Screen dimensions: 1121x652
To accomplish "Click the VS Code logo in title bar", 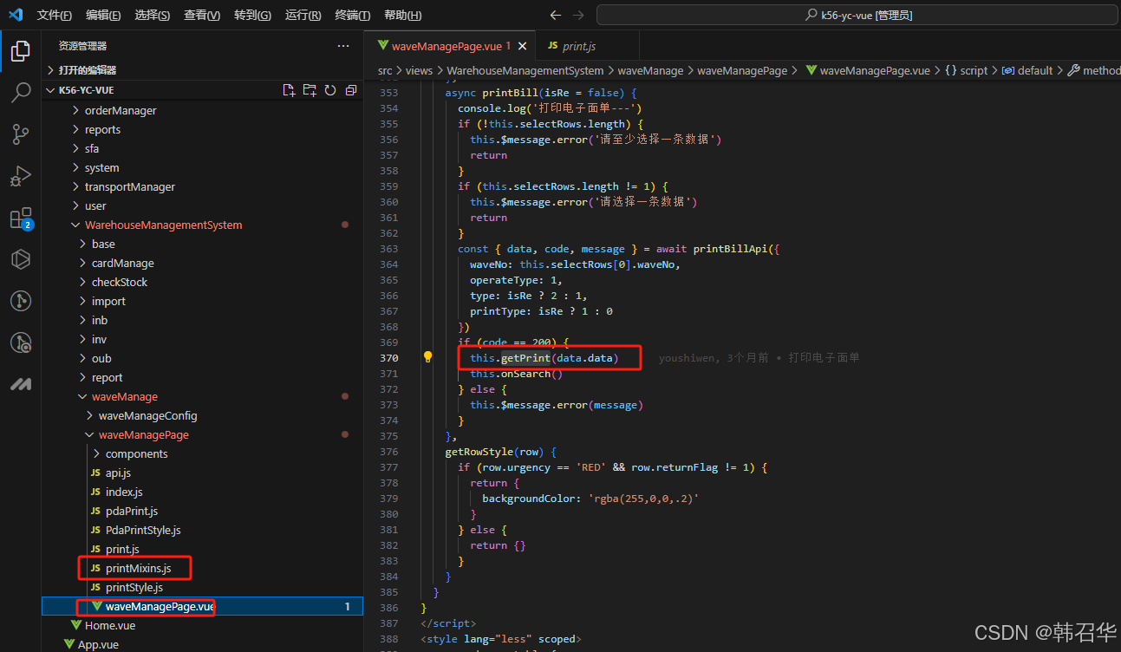I will point(15,15).
